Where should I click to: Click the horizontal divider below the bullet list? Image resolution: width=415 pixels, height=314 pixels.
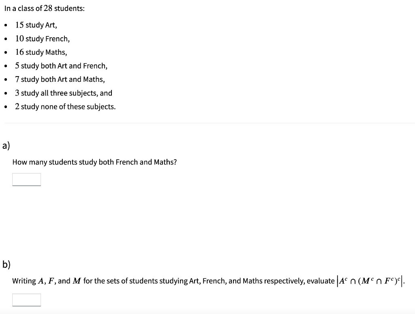[x=207, y=124]
